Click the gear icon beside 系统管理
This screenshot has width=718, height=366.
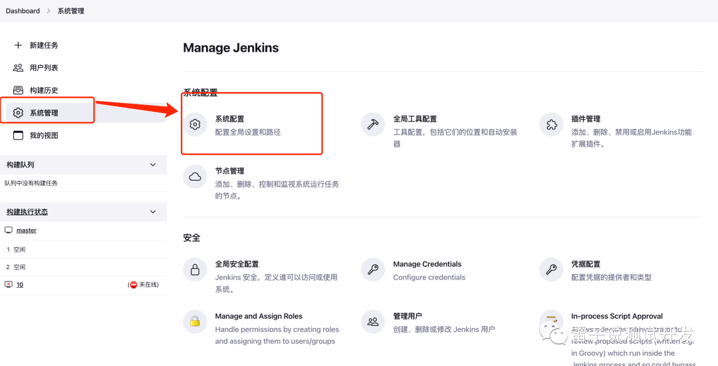pos(18,112)
